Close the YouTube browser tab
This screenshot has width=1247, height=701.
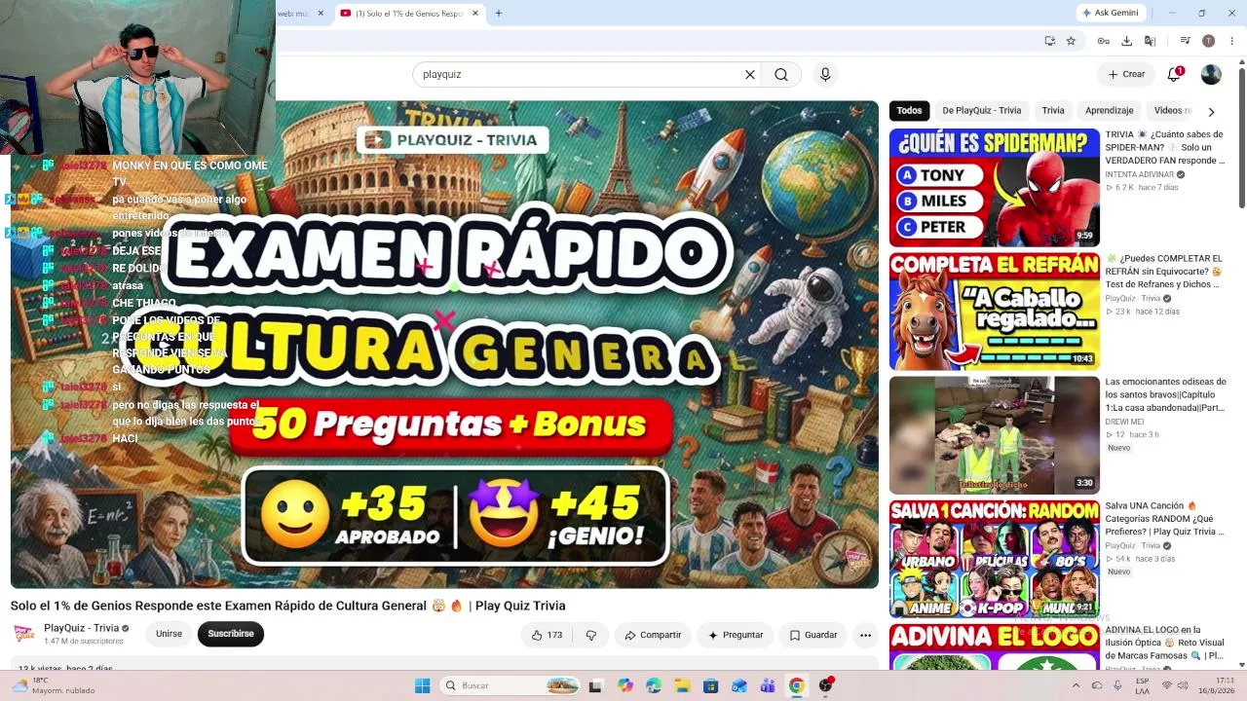click(x=475, y=14)
